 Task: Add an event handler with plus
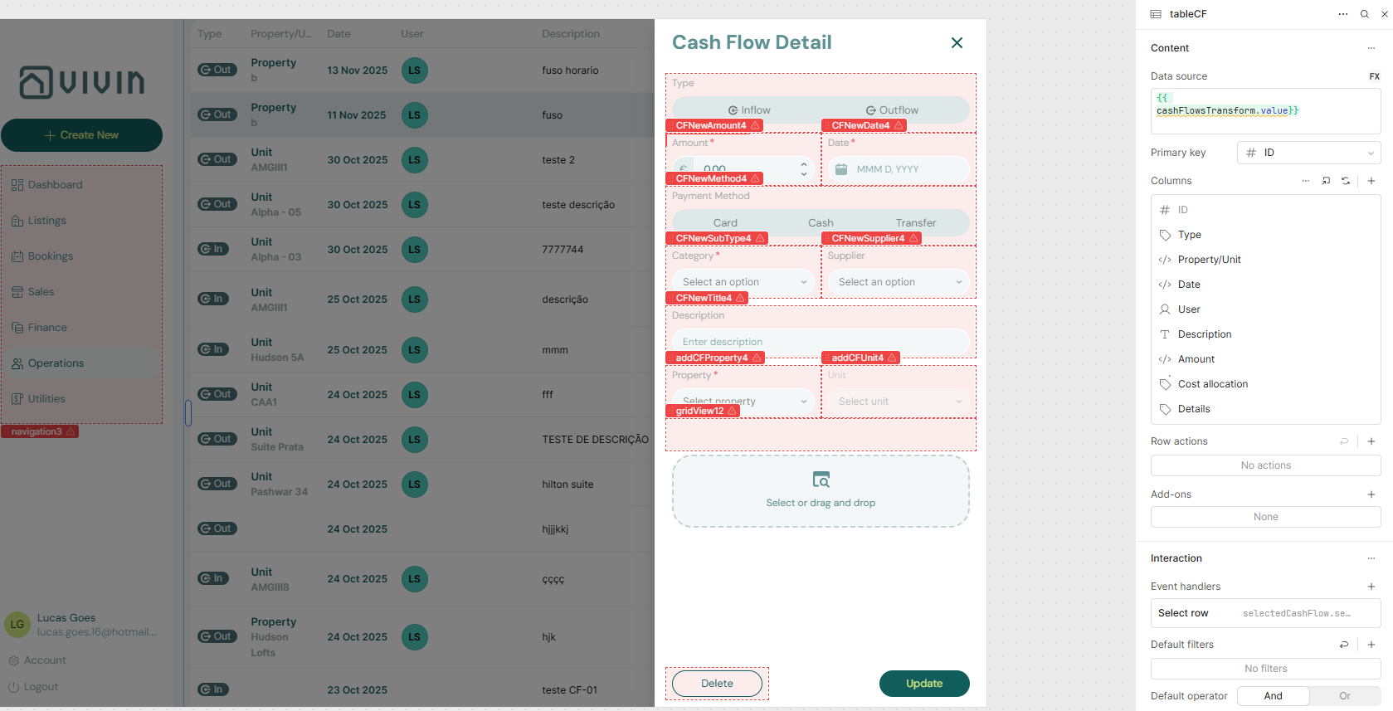1371,587
